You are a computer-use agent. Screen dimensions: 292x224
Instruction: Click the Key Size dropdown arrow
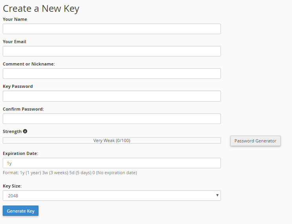pos(217,195)
